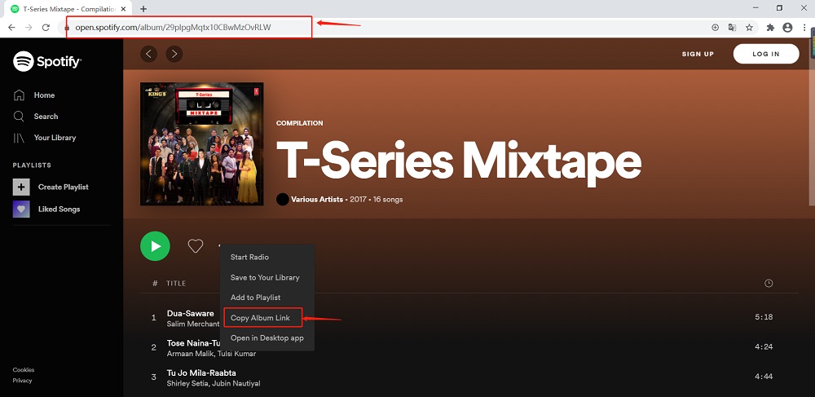
Task: Select track duration 5:18
Action: click(764, 317)
